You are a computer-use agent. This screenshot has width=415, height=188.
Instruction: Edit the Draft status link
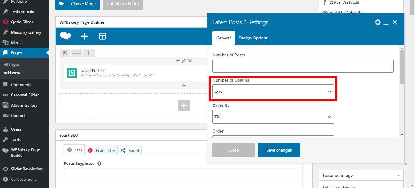(x=356, y=2)
